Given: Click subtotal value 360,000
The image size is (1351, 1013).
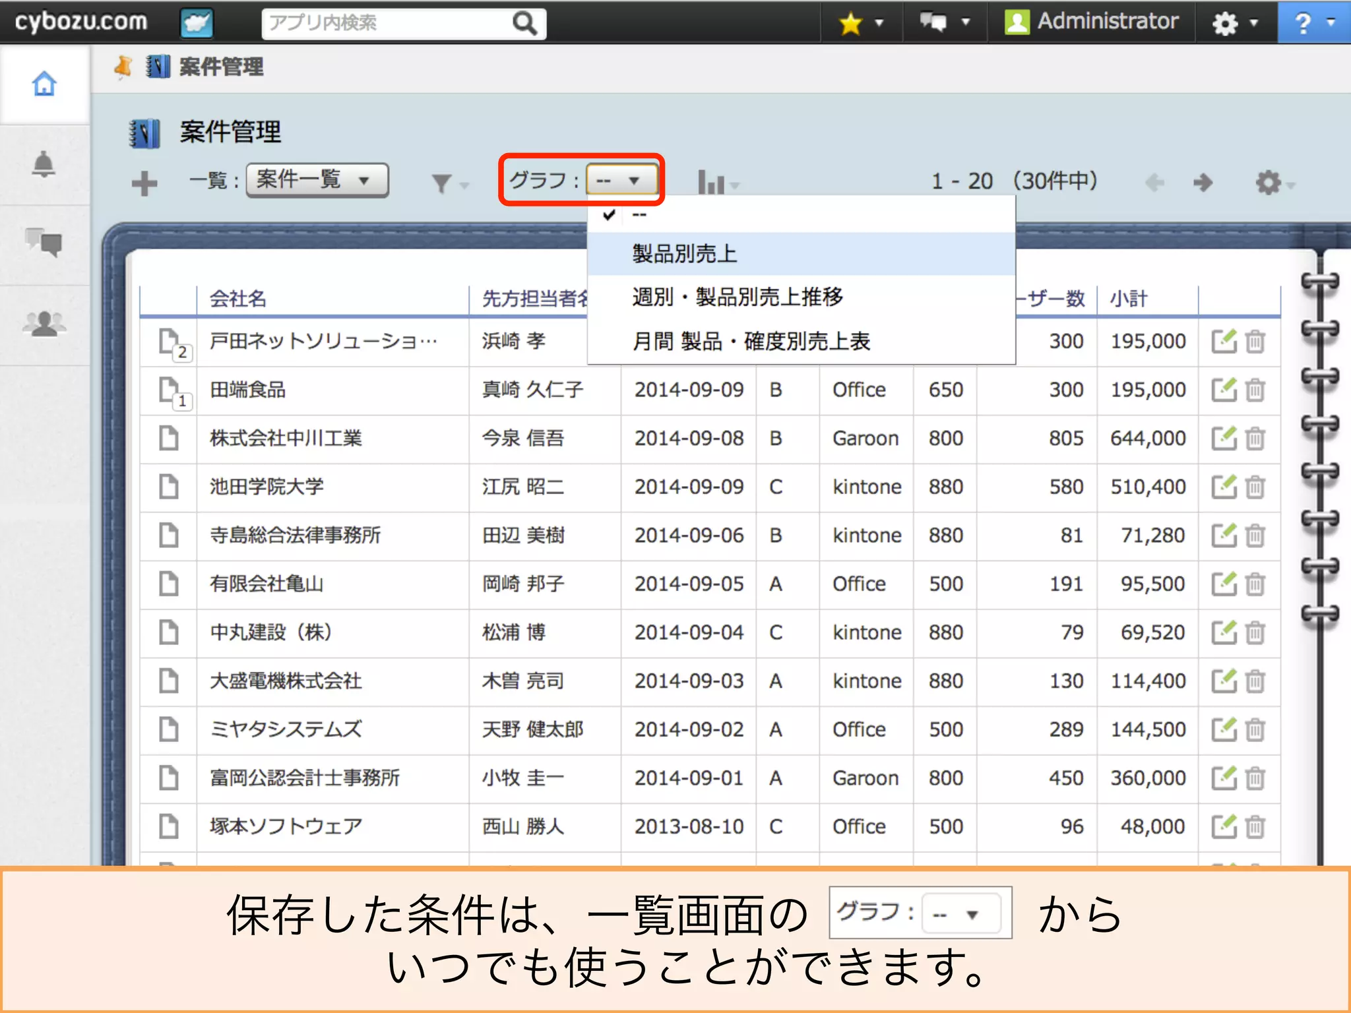Looking at the screenshot, I should 1148,778.
